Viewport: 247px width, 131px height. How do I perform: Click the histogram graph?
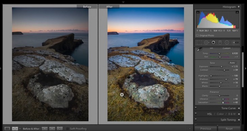pos(217,20)
